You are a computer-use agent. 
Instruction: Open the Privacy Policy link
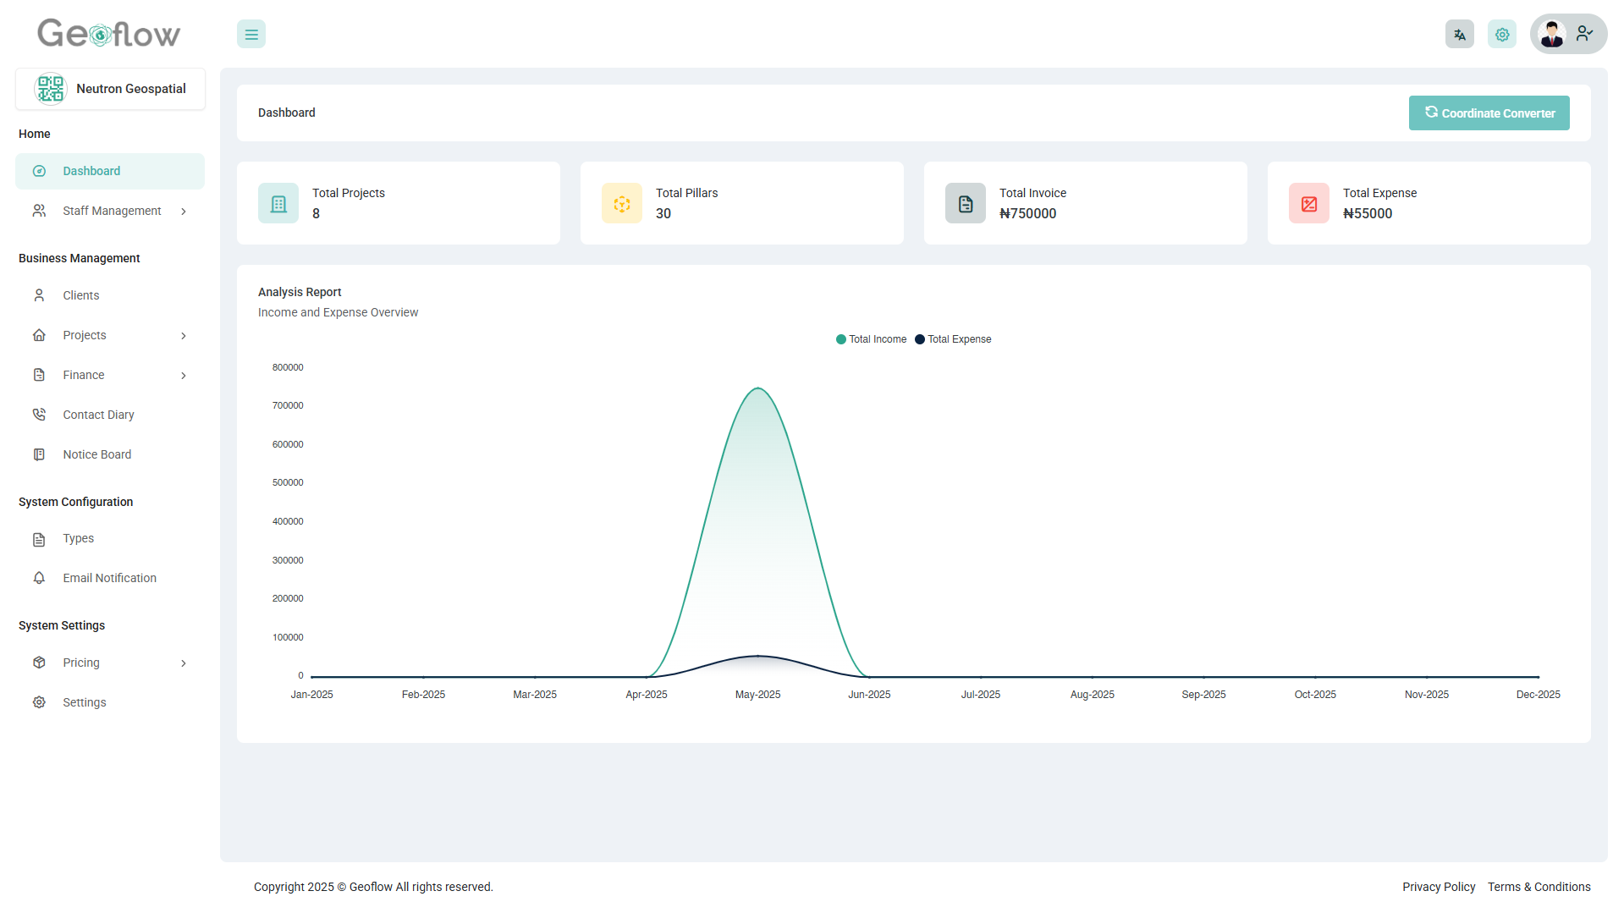pyautogui.click(x=1438, y=887)
